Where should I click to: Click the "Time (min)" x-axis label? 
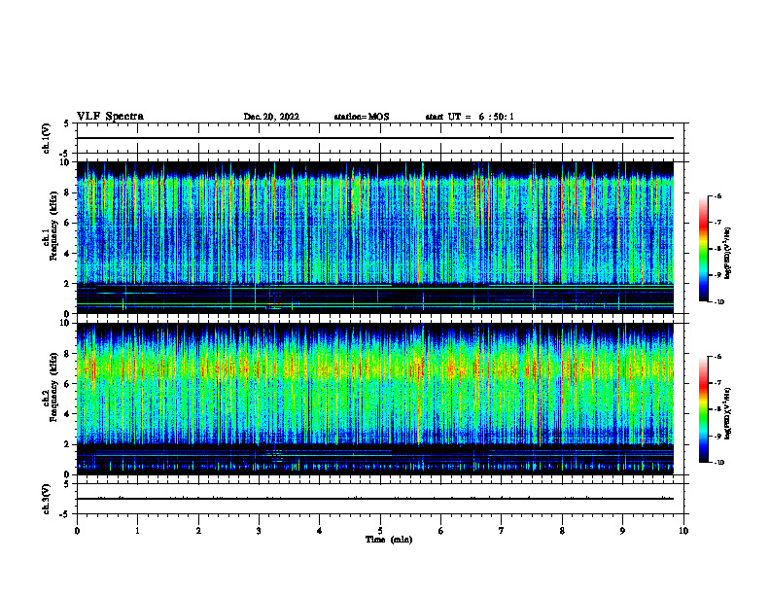coord(389,540)
